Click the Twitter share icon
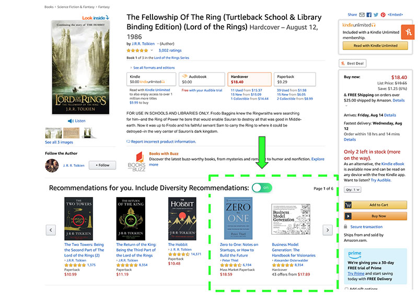The image size is (418, 295). tap(375, 15)
